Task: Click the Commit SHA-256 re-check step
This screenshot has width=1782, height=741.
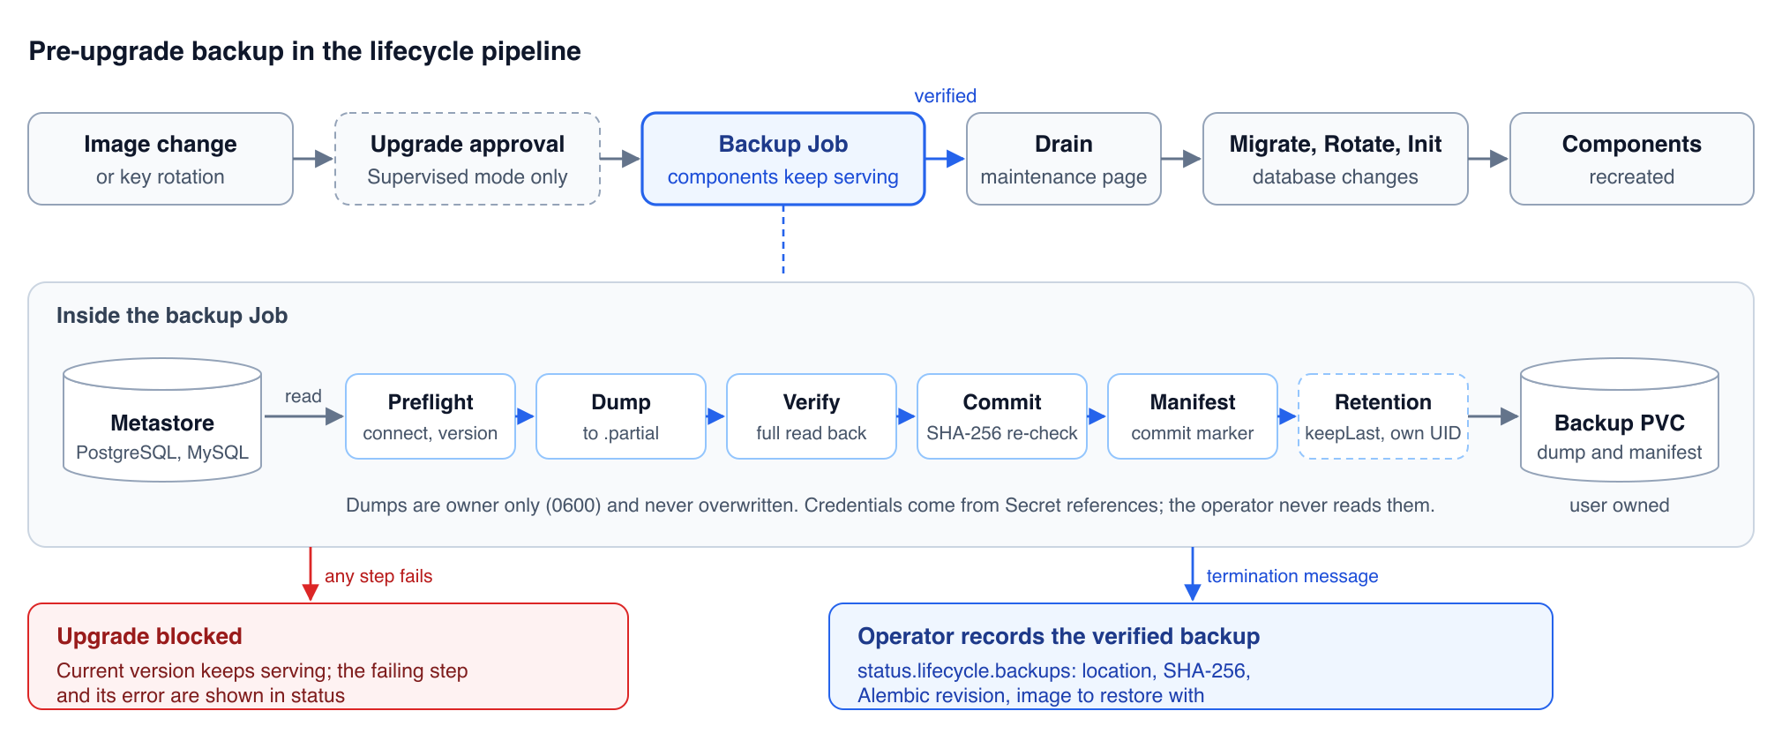Action: pos(1002,416)
